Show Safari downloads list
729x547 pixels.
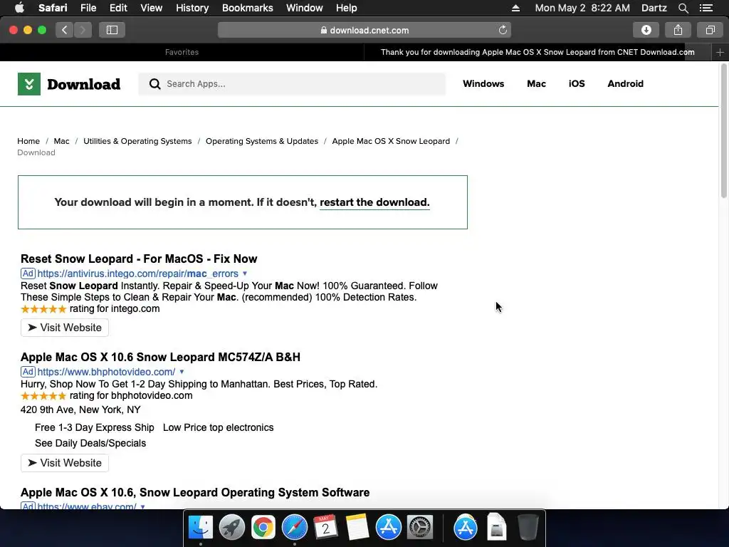click(x=646, y=30)
